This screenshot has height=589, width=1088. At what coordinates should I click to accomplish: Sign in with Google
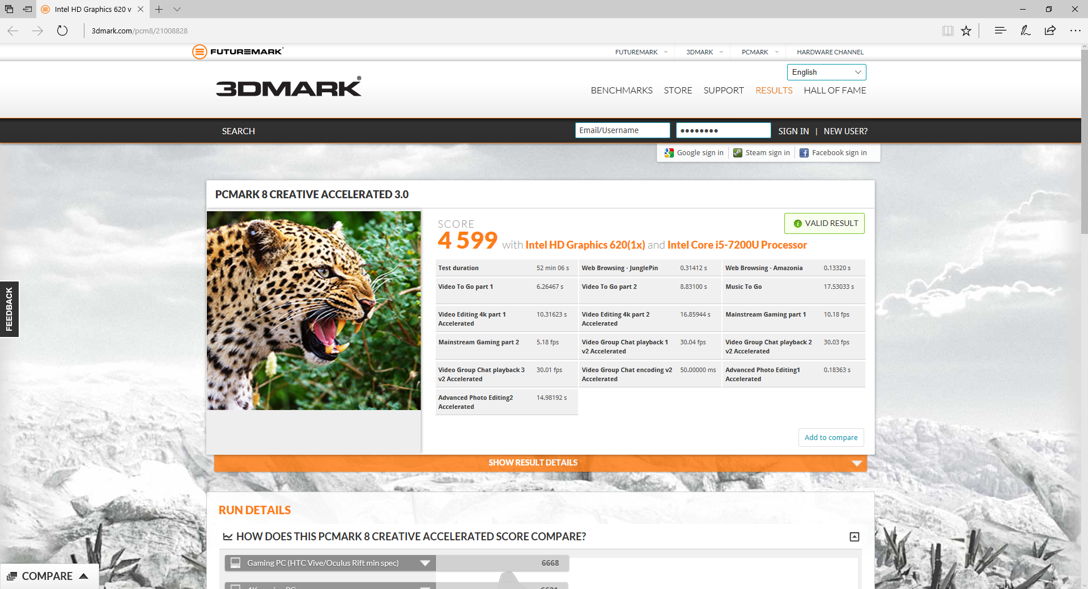click(694, 153)
